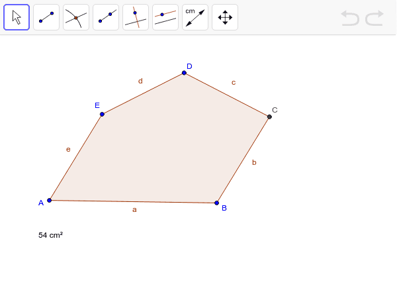
Task: Click the side label a
Action: (x=134, y=210)
